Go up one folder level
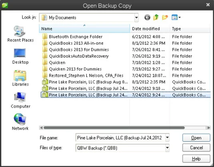Screen dimensions: 214x167 156,17
